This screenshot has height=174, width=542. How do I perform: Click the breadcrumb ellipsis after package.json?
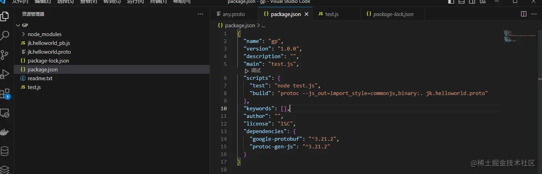point(263,25)
